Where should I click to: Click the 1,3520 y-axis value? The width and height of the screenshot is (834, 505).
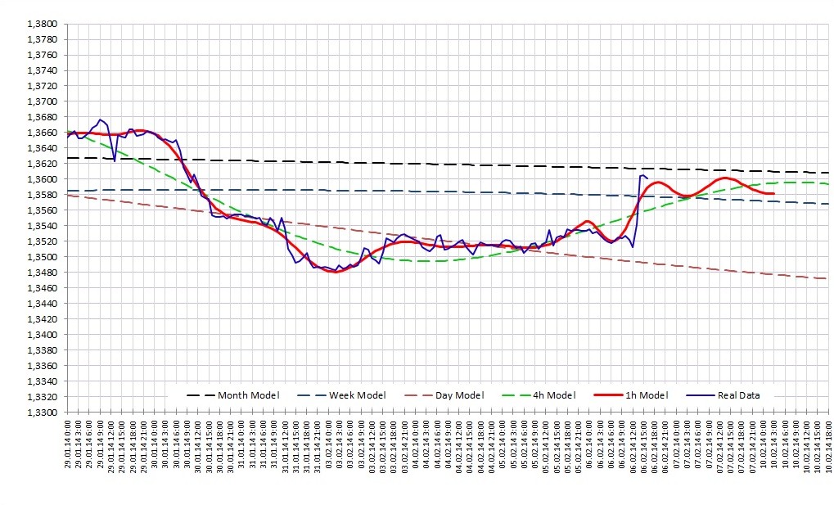click(42, 241)
